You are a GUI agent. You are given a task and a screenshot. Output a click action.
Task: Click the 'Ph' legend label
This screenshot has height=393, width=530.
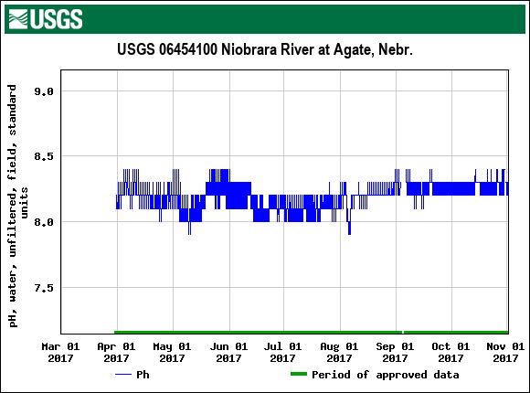pyautogui.click(x=143, y=375)
